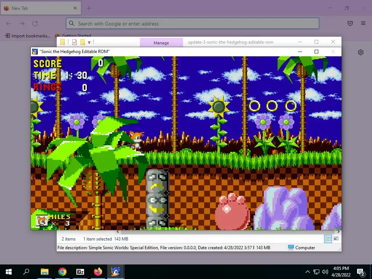This screenshot has height=279, width=372.
Task: Select the New Tab browser tab
Action: [x=41, y=8]
